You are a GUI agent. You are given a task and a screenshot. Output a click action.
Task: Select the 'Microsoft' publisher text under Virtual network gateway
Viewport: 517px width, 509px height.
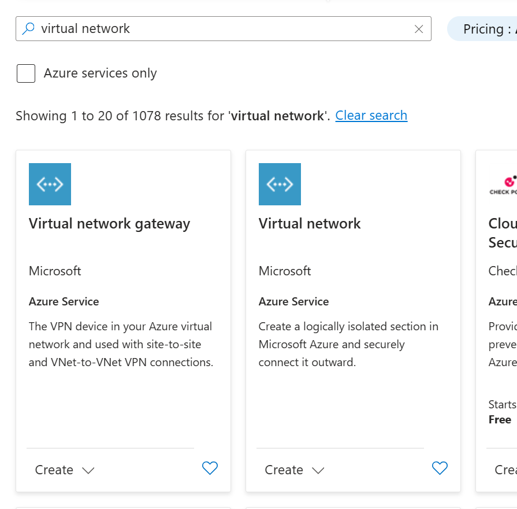[55, 271]
